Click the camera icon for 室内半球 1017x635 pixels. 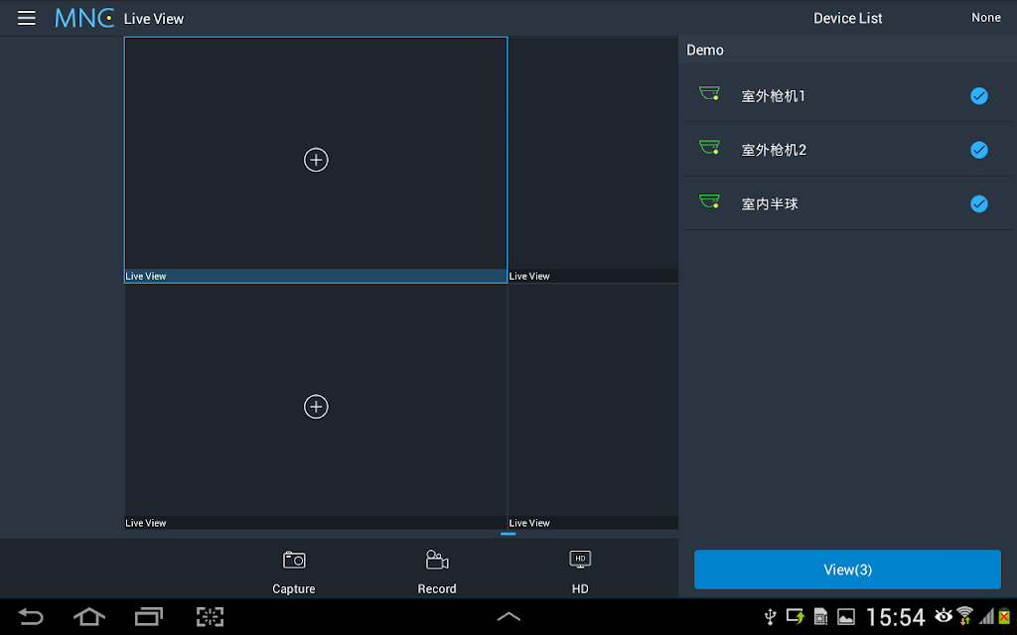pyautogui.click(x=709, y=202)
